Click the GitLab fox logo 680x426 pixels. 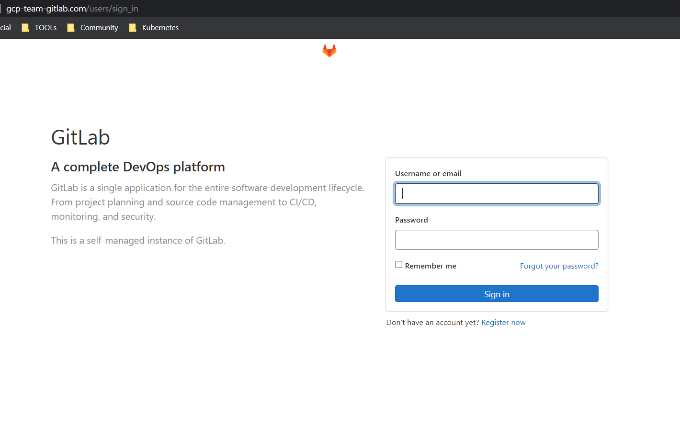click(329, 50)
